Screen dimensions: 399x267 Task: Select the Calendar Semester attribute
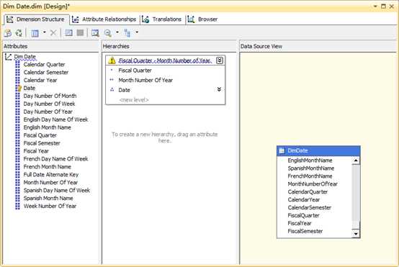point(46,73)
